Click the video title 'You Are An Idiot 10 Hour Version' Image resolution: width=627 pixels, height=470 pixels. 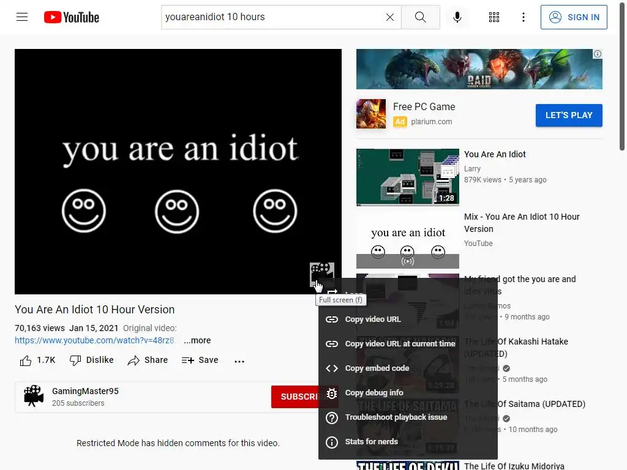[95, 310]
